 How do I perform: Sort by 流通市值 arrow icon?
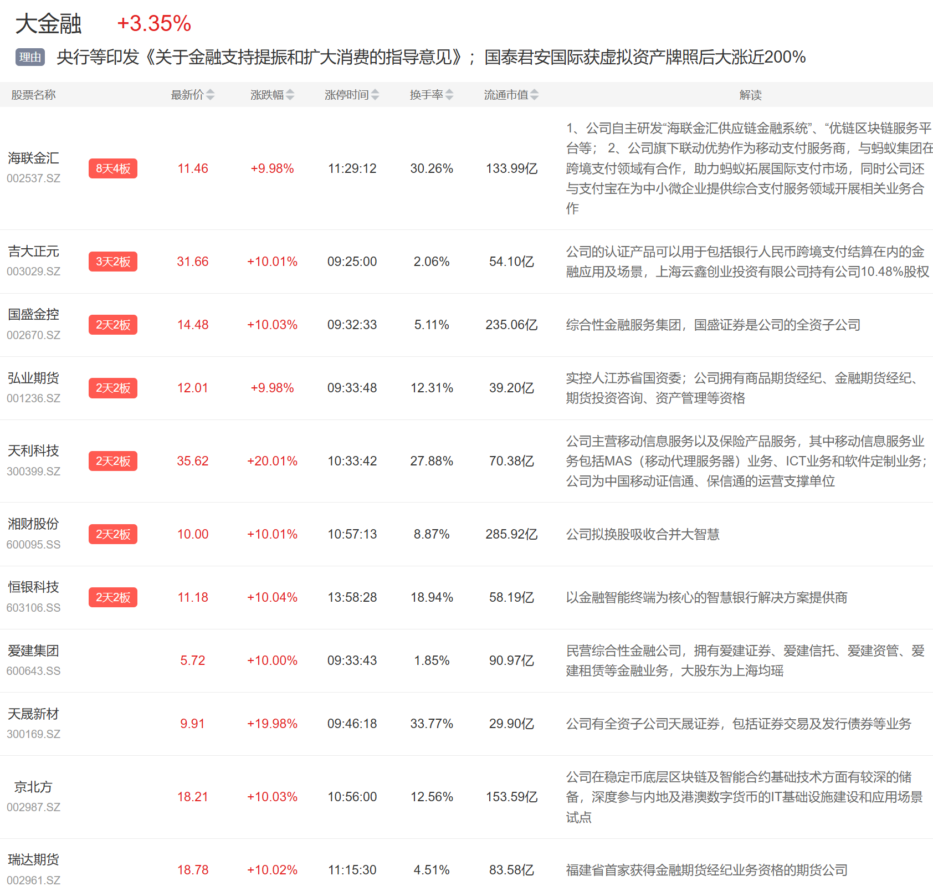point(534,95)
